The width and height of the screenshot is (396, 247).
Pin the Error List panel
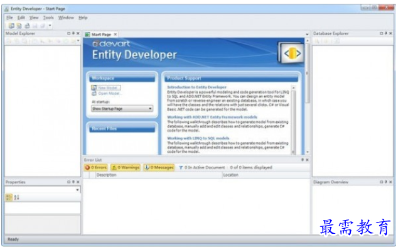pos(302,160)
